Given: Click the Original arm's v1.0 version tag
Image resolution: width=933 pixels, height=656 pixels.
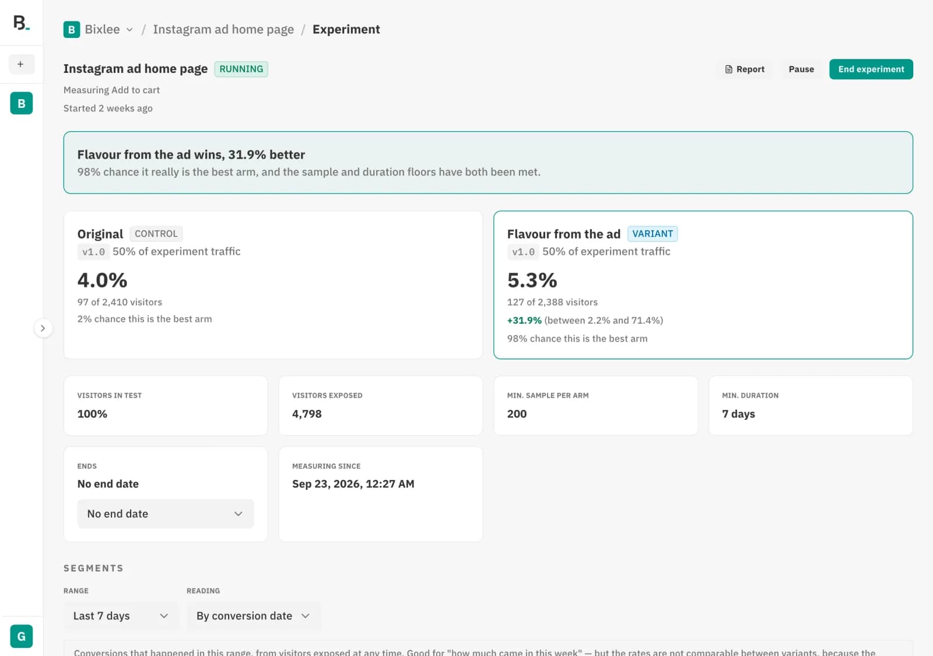Looking at the screenshot, I should [x=93, y=252].
